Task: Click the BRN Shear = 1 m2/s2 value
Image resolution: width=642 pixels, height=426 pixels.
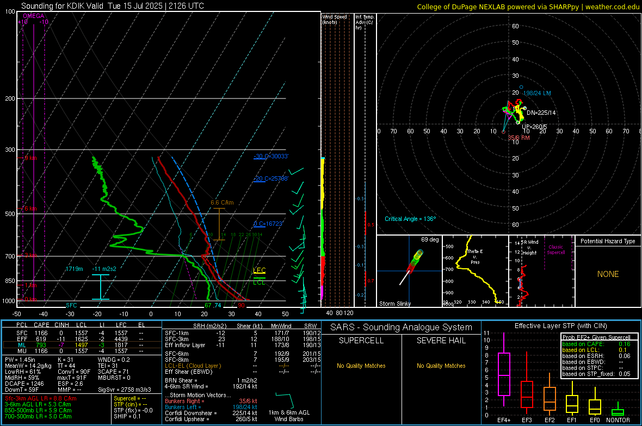Action: [211, 380]
